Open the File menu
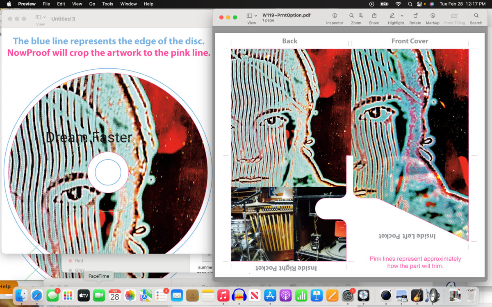Screen dimensions: 492x307 point(46,4)
